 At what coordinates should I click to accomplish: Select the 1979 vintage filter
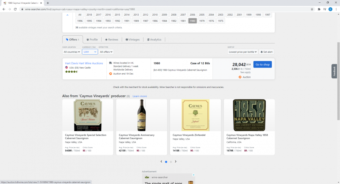tap(202, 21)
